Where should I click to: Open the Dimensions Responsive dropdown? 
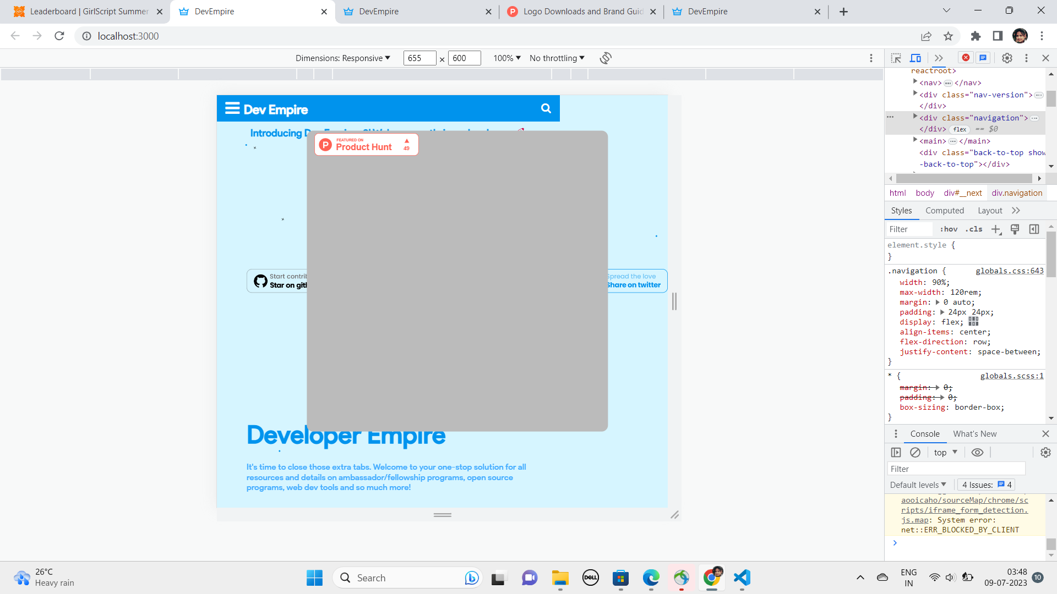click(x=342, y=58)
